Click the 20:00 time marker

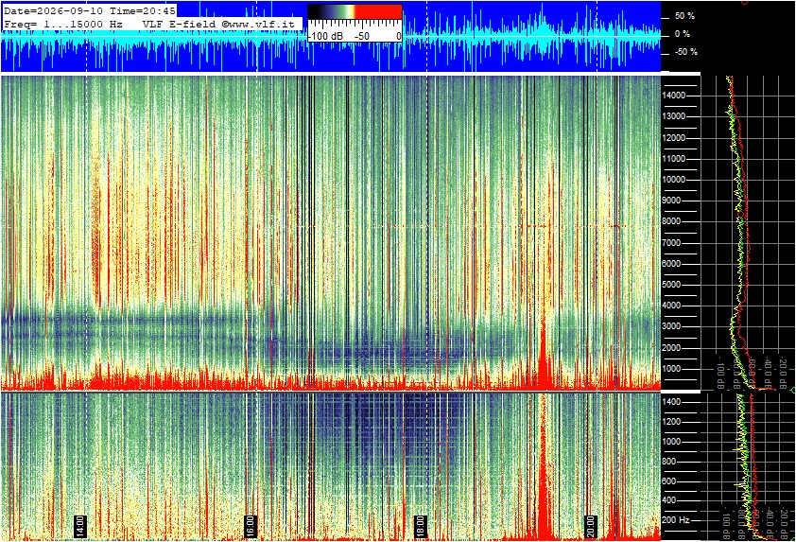(x=591, y=526)
